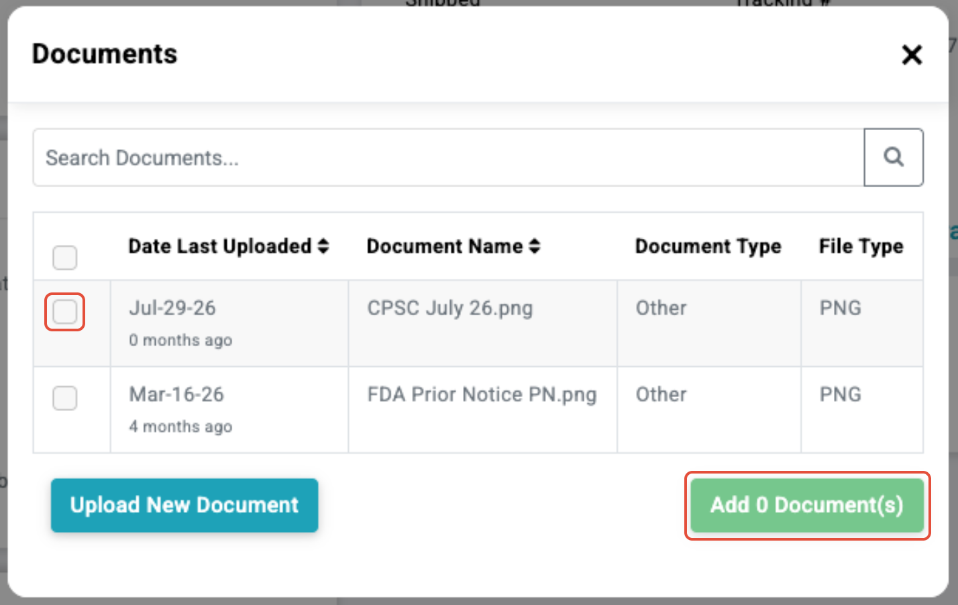Check the CPSC July 26.png row checkbox

point(65,312)
